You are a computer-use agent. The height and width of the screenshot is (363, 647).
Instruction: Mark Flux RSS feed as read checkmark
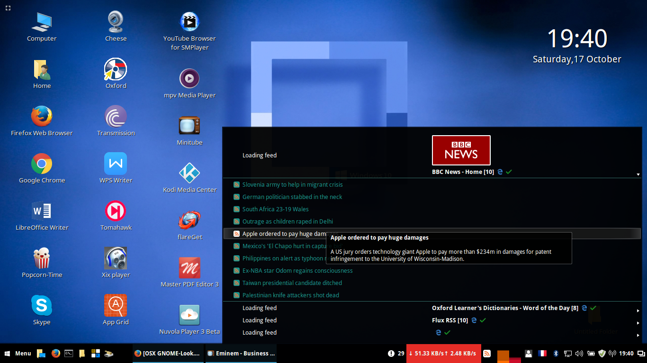pos(483,320)
